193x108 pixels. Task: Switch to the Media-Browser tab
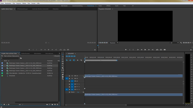(25, 53)
